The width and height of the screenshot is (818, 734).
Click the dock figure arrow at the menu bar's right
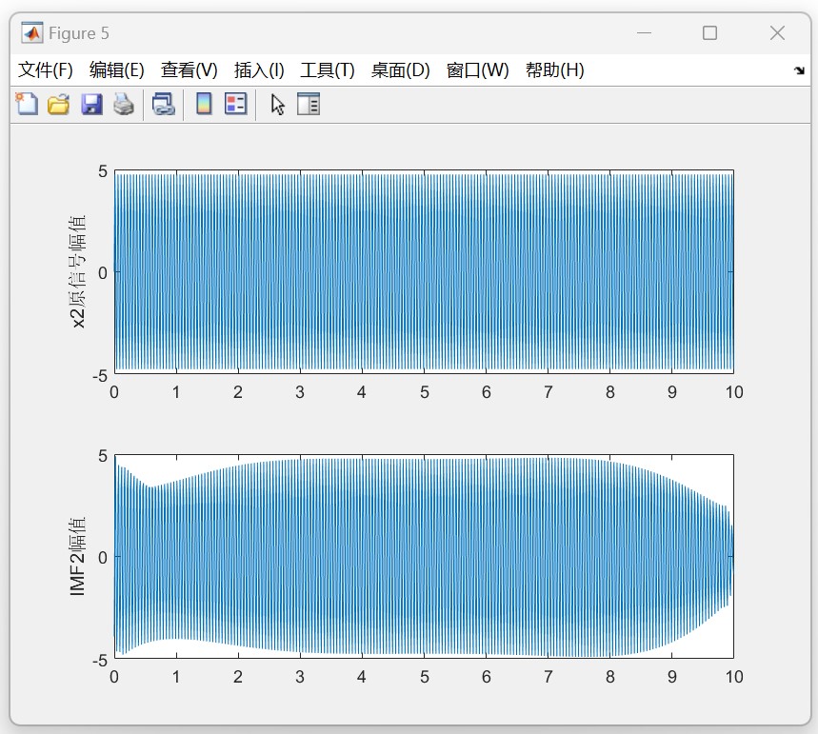[799, 70]
